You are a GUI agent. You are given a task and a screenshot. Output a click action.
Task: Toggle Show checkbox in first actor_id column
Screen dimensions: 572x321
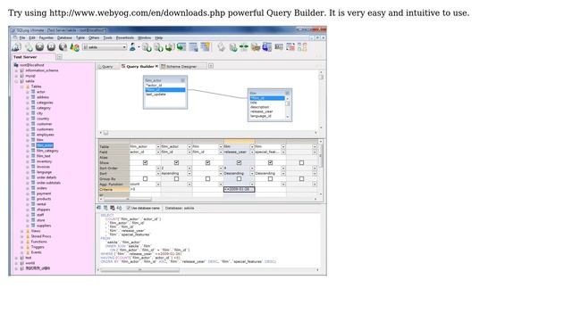pos(145,162)
